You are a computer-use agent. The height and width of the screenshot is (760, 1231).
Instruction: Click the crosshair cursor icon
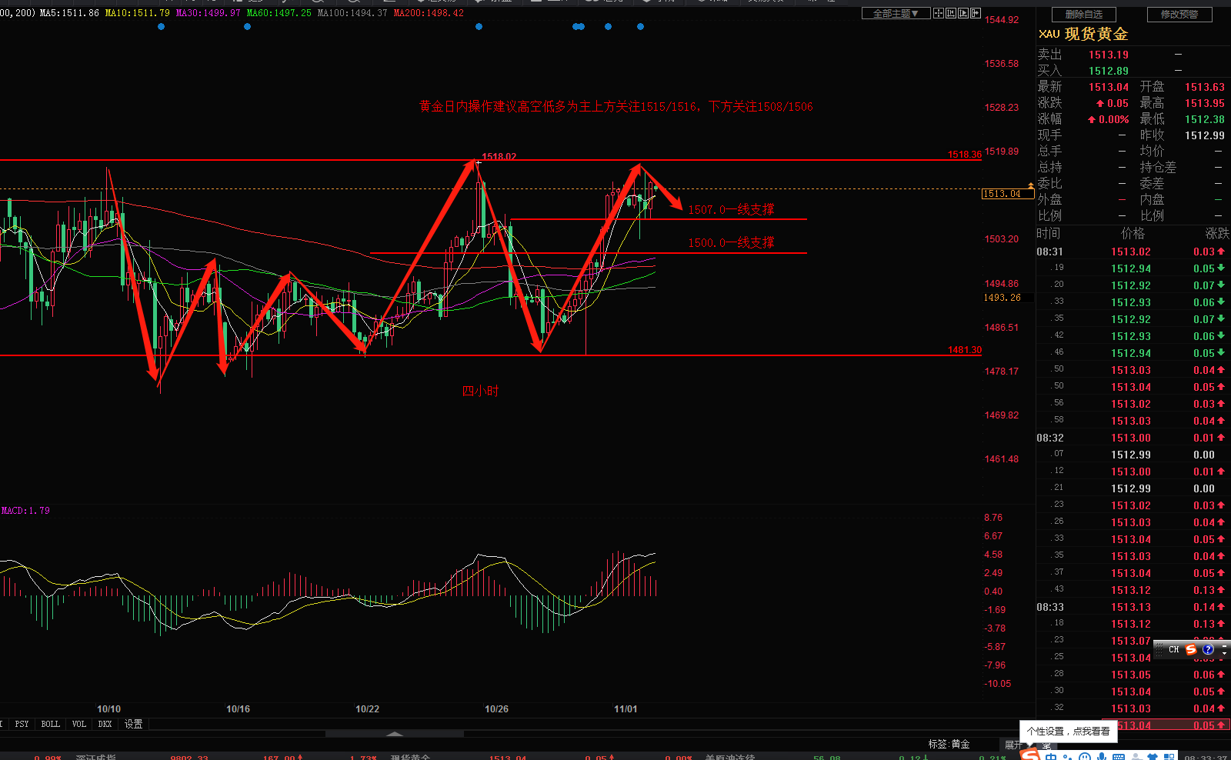939,13
